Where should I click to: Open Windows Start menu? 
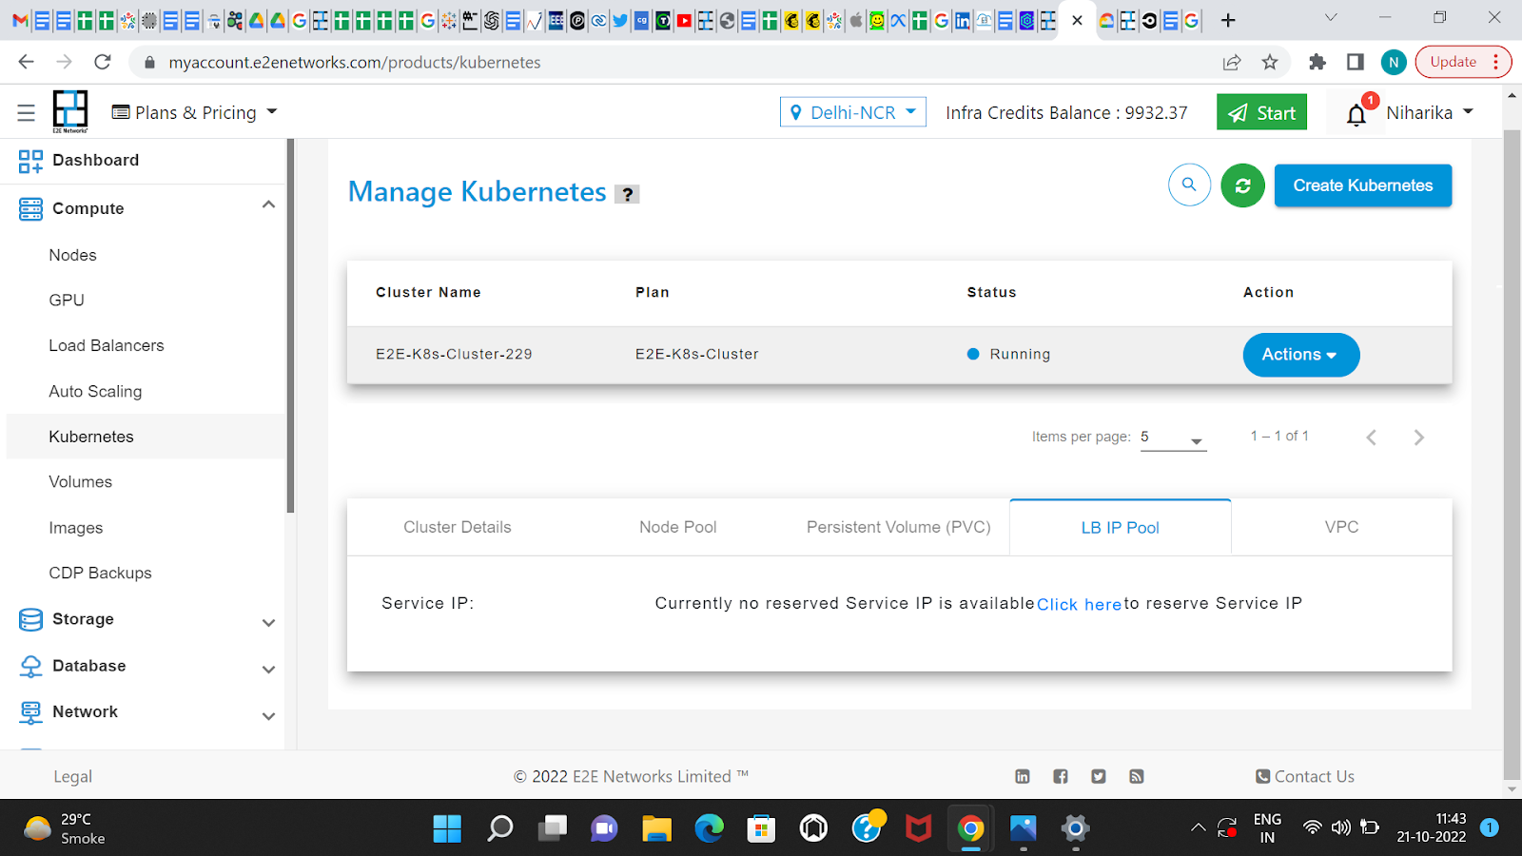[x=447, y=828]
